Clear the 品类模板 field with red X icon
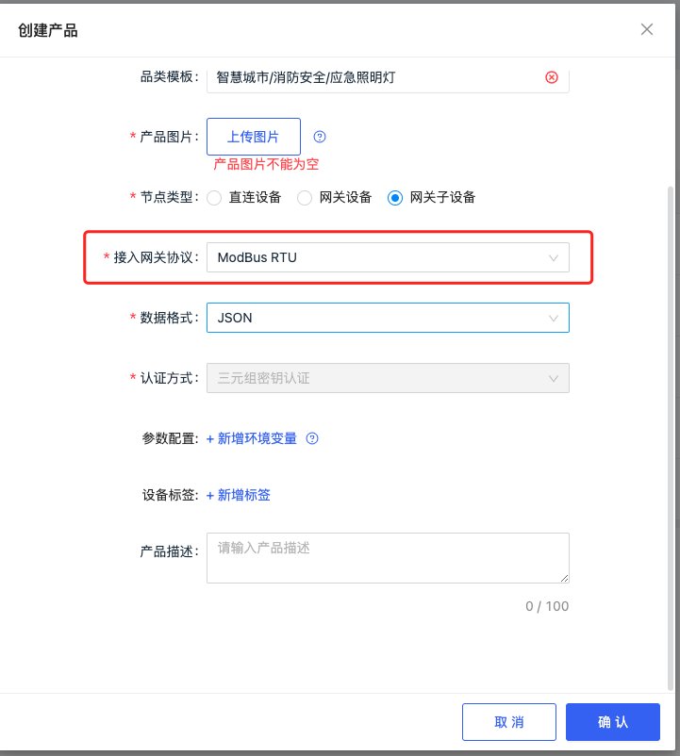 [552, 77]
